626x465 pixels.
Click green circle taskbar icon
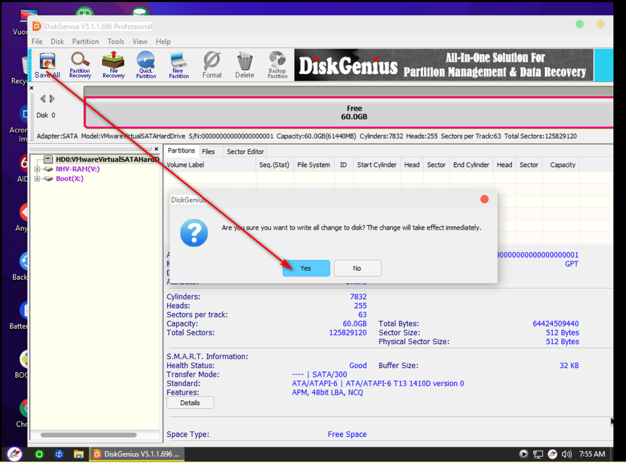(x=39, y=454)
